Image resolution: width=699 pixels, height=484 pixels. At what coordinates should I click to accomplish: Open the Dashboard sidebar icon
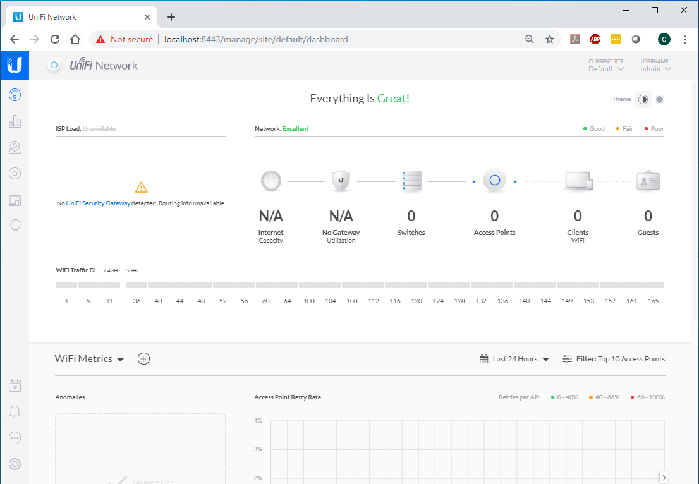click(x=15, y=95)
